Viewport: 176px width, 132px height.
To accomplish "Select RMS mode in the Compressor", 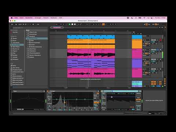I will tap(138, 100).
